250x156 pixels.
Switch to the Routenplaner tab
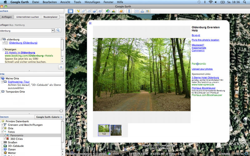click(50, 17)
